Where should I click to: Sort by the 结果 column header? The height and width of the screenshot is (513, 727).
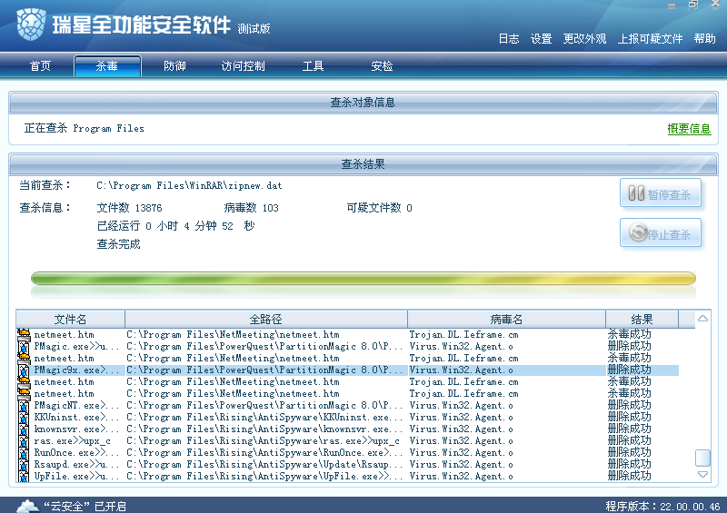click(x=642, y=320)
